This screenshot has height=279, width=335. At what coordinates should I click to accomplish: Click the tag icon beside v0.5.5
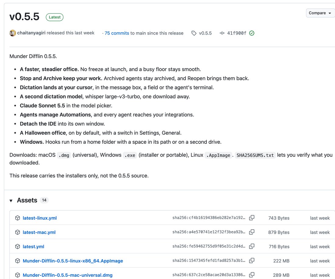click(194, 33)
